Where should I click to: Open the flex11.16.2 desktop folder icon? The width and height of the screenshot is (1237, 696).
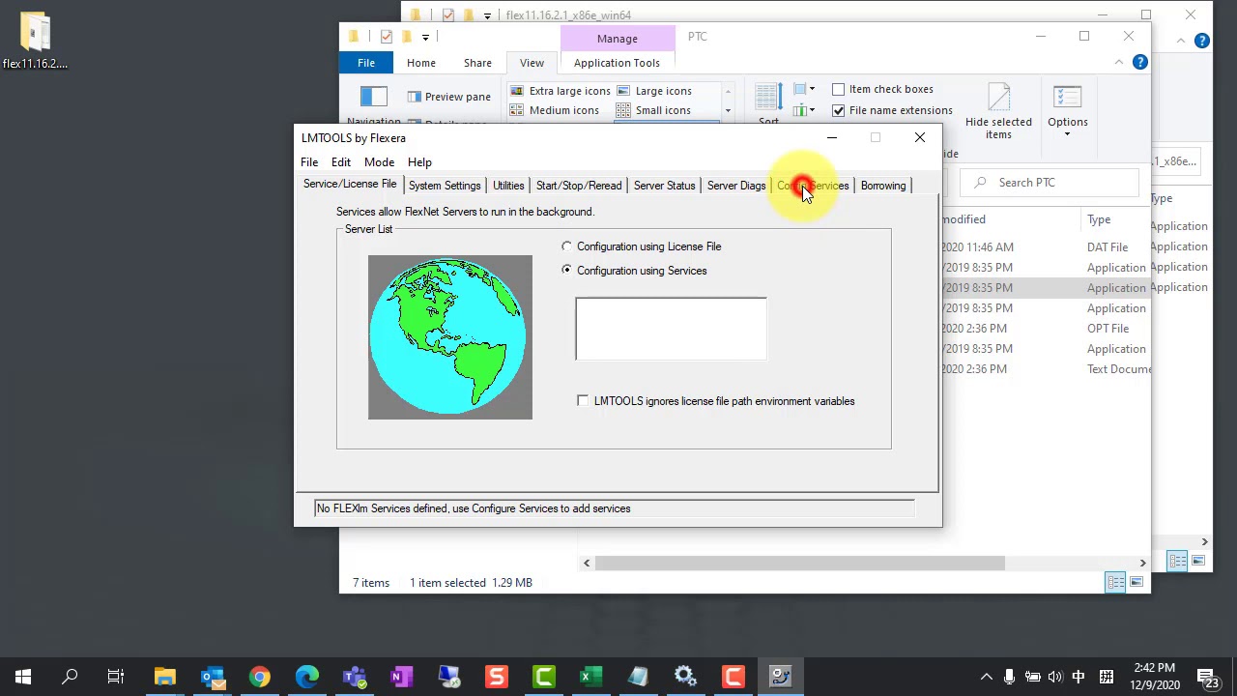[35, 41]
